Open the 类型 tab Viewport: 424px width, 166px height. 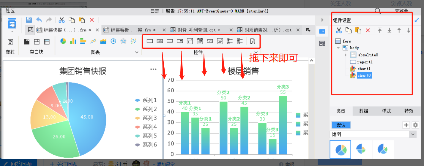coord(341,111)
